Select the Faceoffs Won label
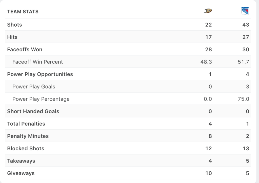Screen dimensions: 259x183 click(25, 50)
